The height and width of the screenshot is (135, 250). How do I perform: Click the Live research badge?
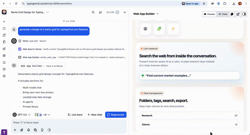(149, 49)
